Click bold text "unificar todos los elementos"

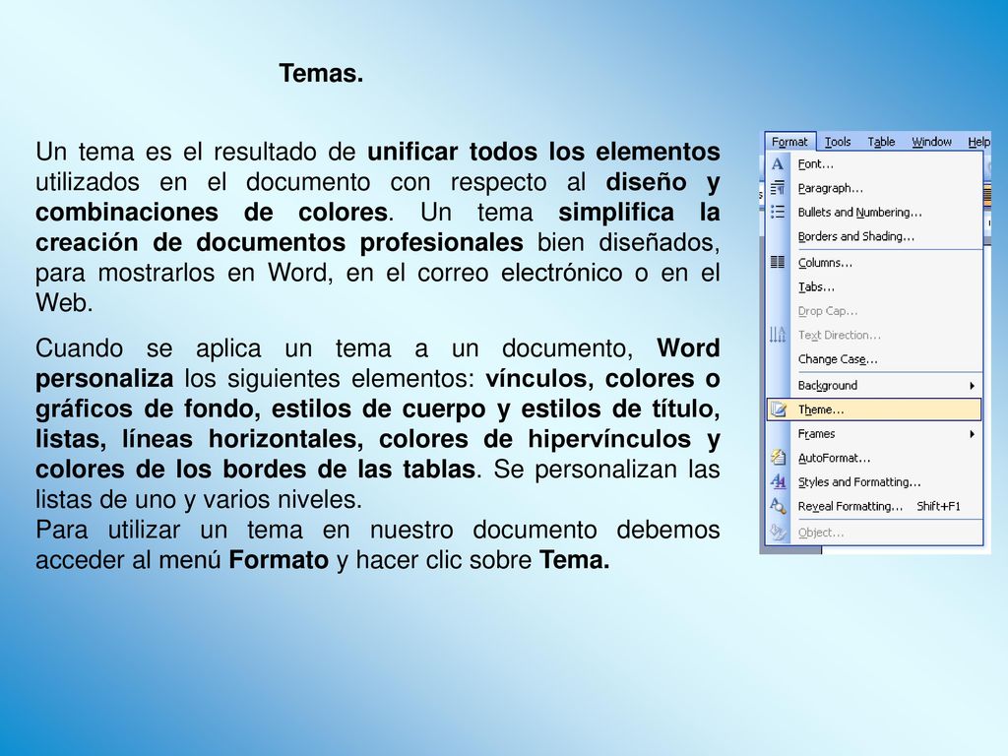(x=543, y=153)
